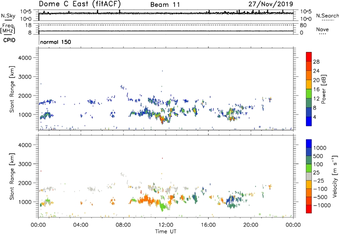Click the "24" label on Power color bar
Screen dimensions: 339x234
point(316,71)
